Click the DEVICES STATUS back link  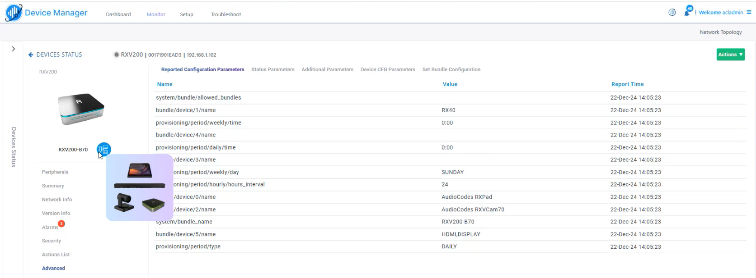click(x=59, y=55)
